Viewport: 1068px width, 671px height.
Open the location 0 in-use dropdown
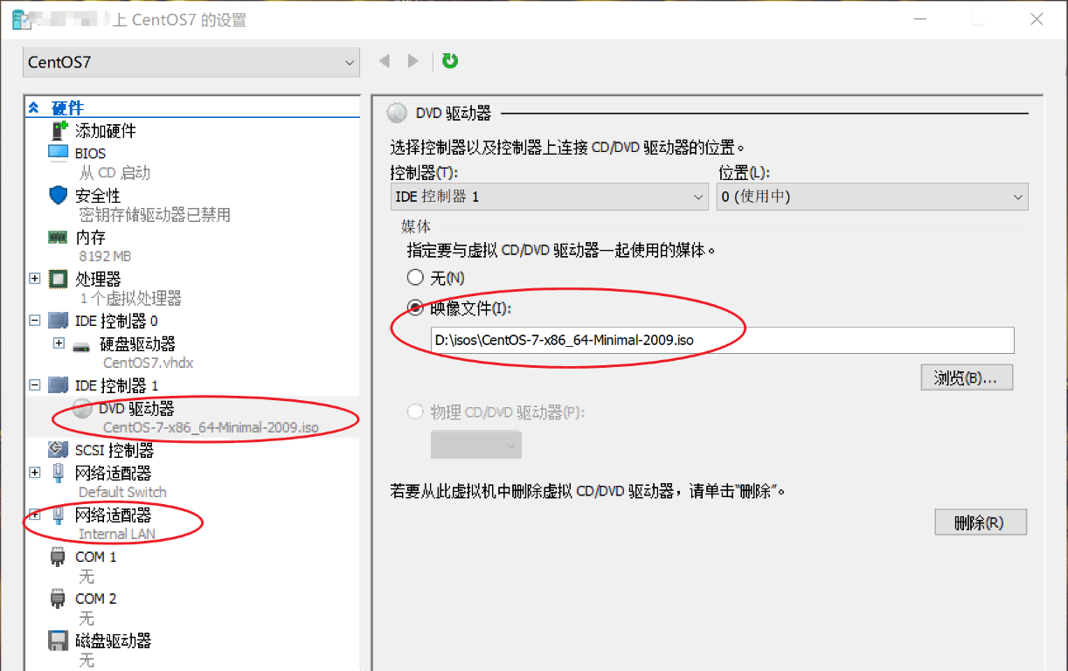click(871, 197)
